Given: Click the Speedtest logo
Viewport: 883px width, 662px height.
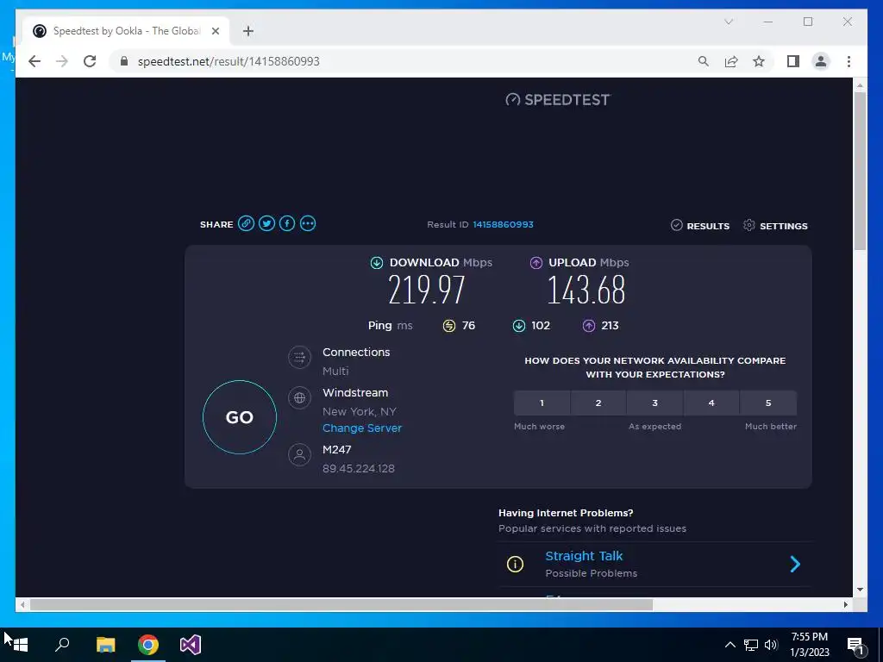Looking at the screenshot, I should point(558,100).
